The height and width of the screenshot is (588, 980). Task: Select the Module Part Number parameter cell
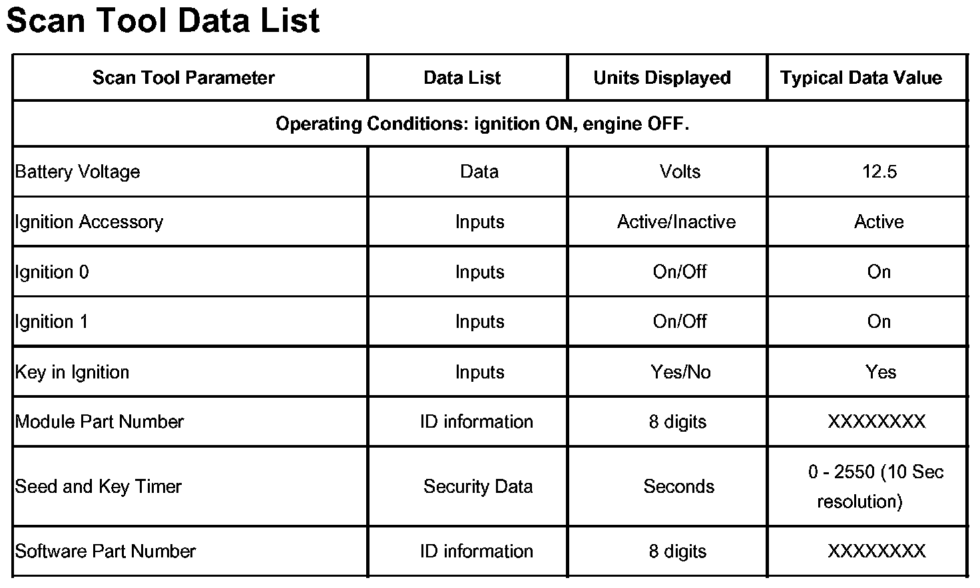pyautogui.click(x=99, y=422)
